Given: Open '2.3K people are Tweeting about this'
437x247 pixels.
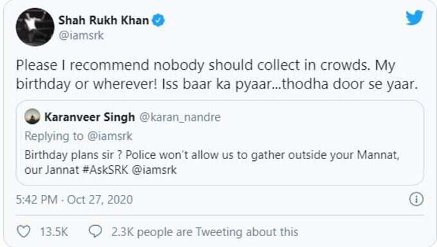Looking at the screenshot, I should click(205, 232).
